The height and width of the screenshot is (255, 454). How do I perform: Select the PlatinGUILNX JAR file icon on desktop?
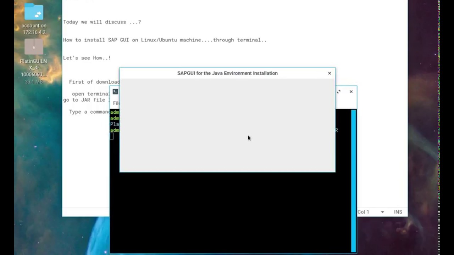(x=34, y=47)
